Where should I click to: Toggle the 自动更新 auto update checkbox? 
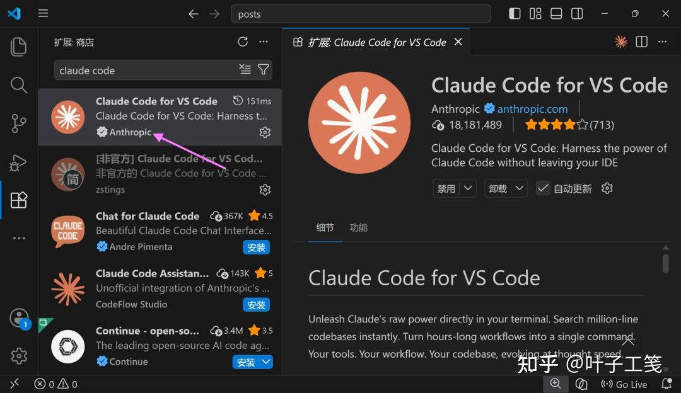coord(543,188)
